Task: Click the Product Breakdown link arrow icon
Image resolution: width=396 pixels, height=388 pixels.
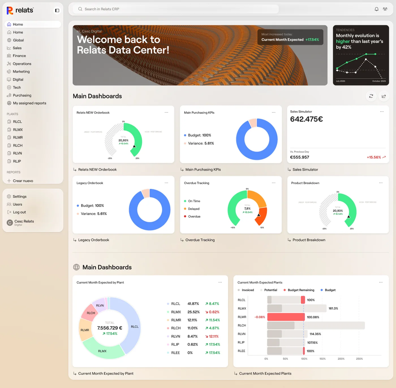Action: 289,240
